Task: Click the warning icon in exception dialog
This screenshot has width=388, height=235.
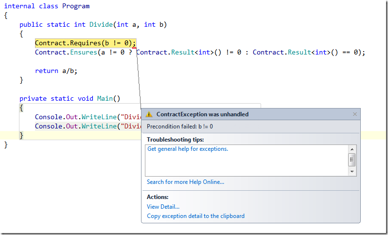Action: 149,114
